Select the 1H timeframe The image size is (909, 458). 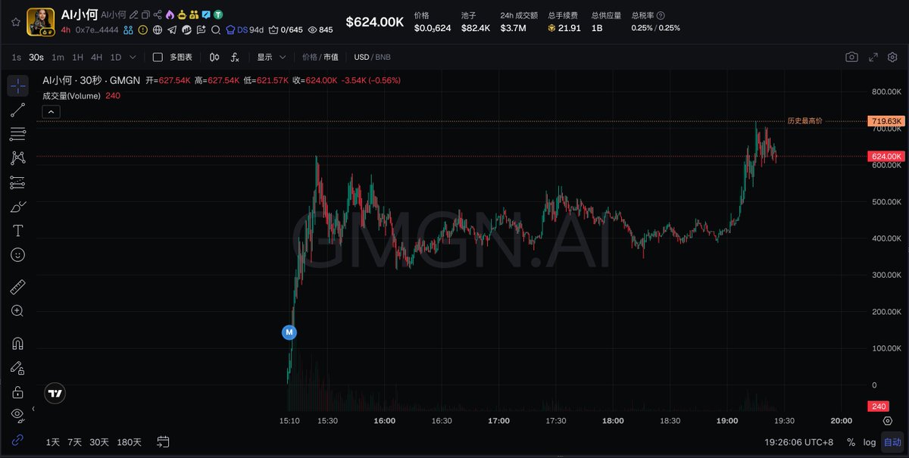[77, 58]
